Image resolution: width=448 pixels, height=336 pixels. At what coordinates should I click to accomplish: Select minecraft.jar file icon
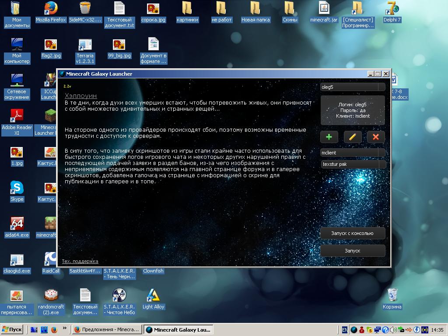pos(324,12)
